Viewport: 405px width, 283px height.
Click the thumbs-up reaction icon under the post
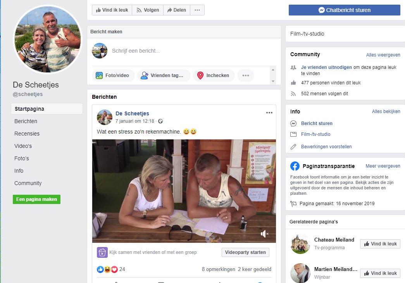[100, 269]
